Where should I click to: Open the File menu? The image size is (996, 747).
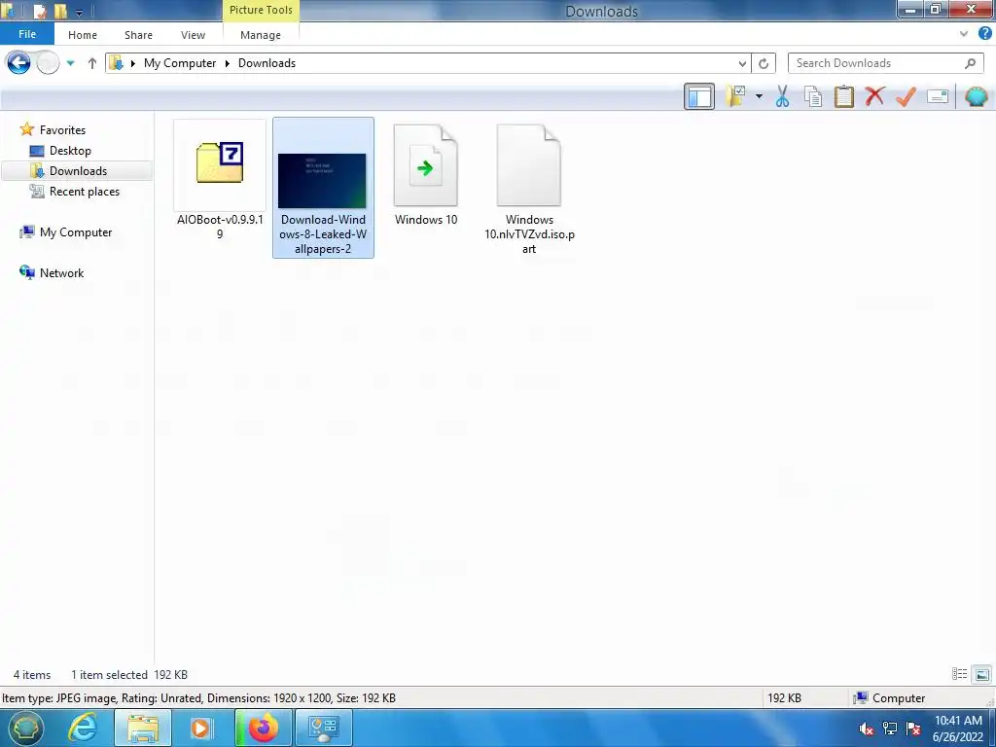27,34
